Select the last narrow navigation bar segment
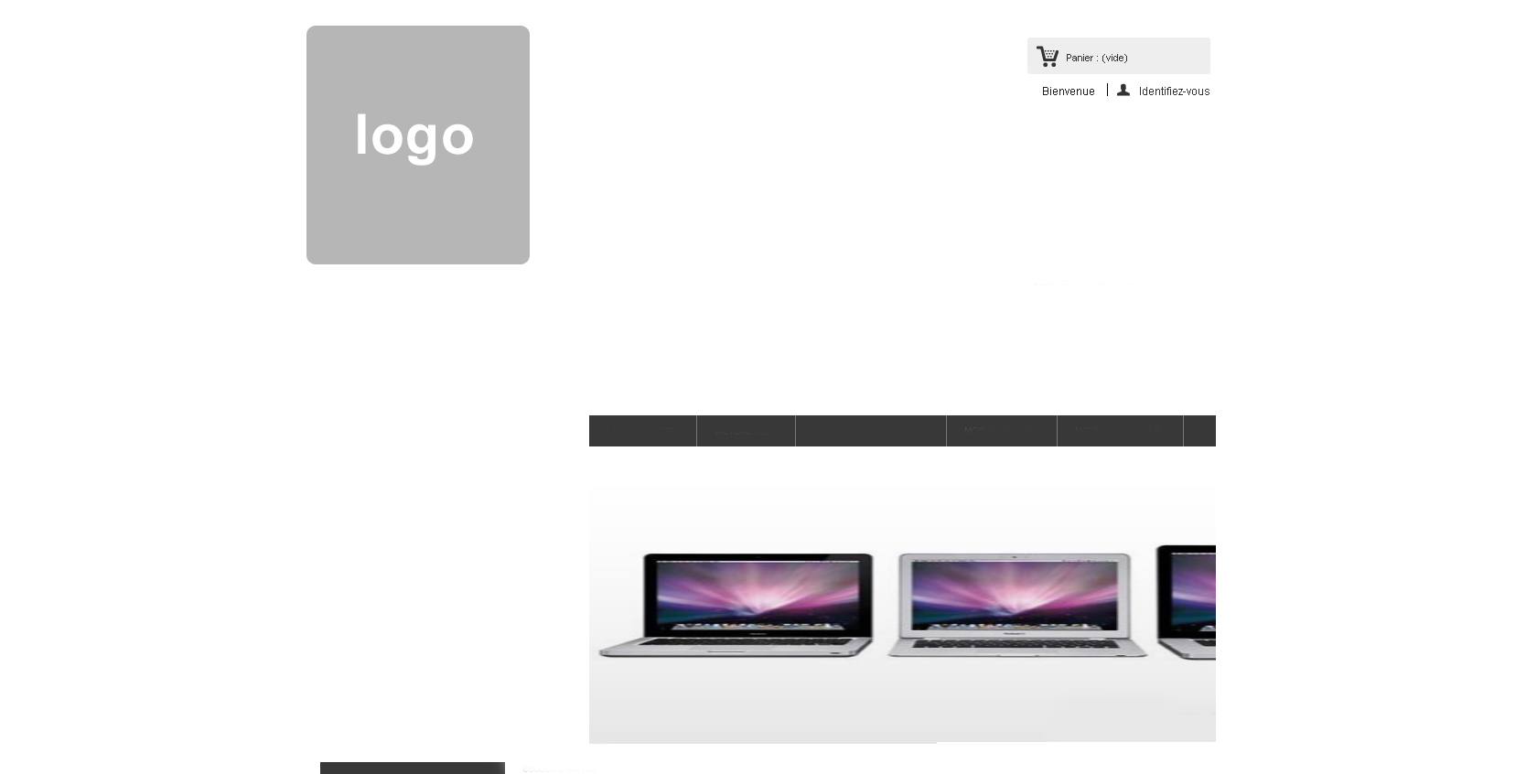This screenshot has height=774, width=1537. point(1200,431)
